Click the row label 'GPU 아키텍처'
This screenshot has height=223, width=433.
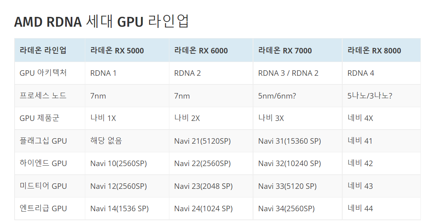(x=50, y=73)
